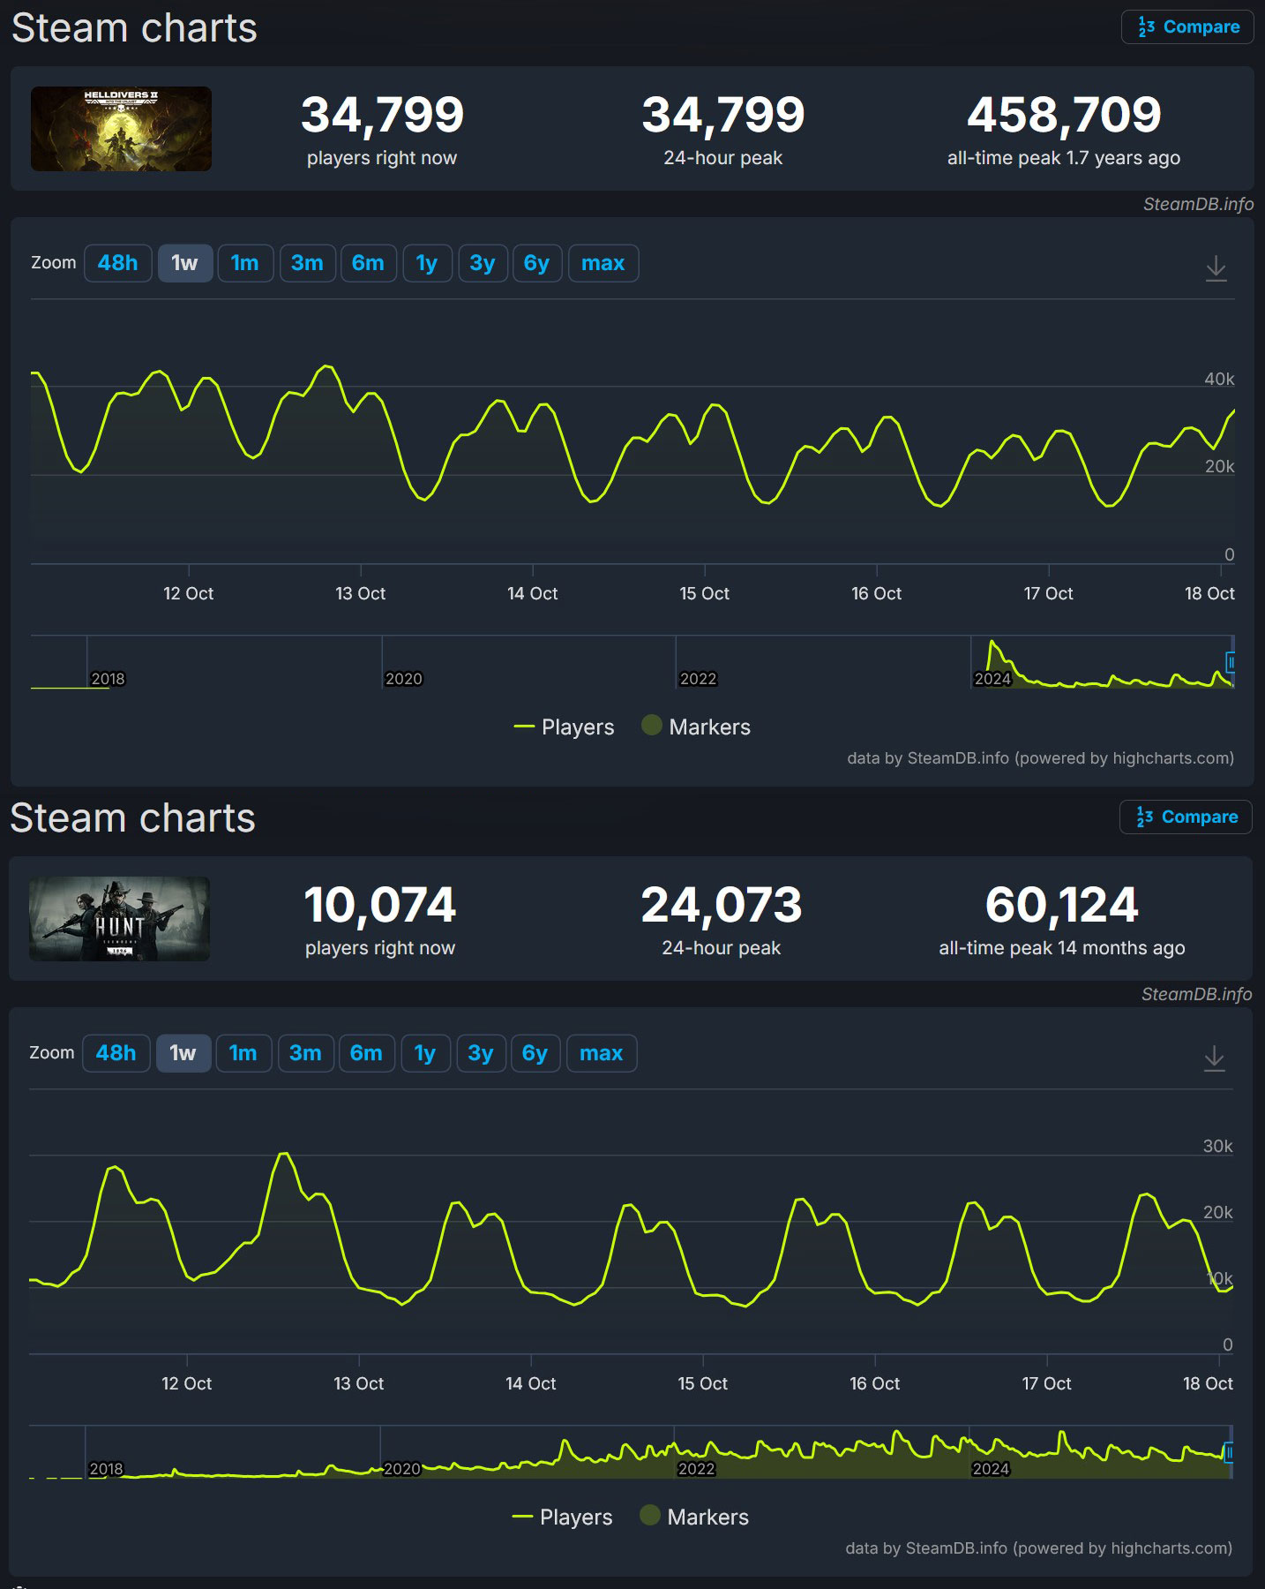
Task: Open Compare for the Hunt chart
Action: (x=1186, y=817)
